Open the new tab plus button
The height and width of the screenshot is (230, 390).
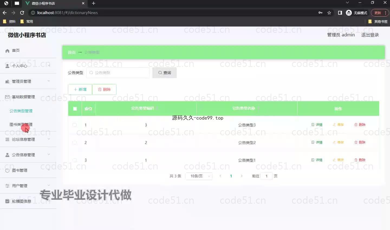click(x=93, y=3)
